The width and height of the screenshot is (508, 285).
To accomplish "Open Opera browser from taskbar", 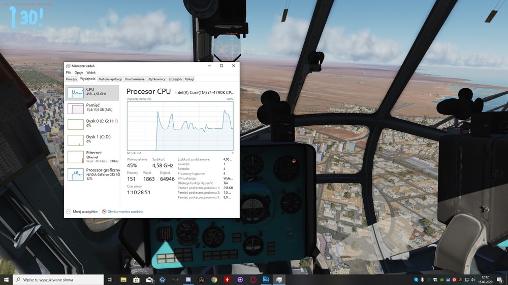I will coord(253,279).
